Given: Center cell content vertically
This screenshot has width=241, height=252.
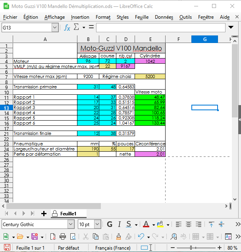Looking at the screenshot, I should point(221,224).
